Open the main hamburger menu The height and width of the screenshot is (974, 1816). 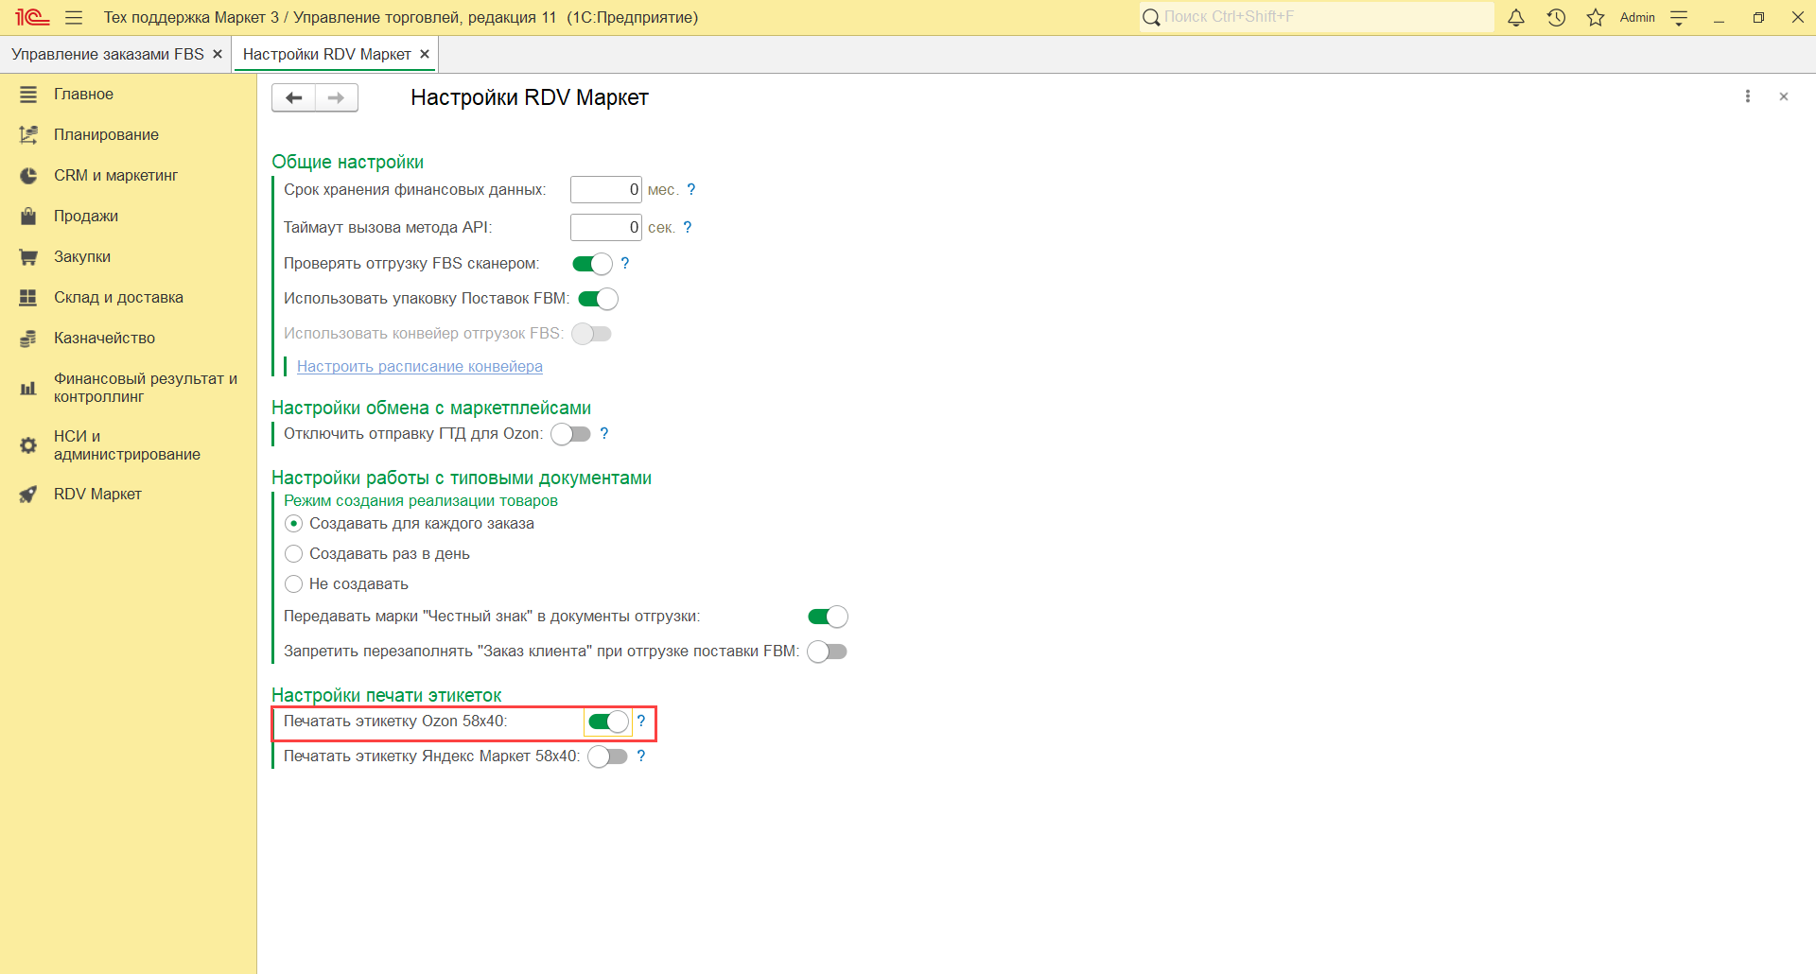(x=74, y=17)
